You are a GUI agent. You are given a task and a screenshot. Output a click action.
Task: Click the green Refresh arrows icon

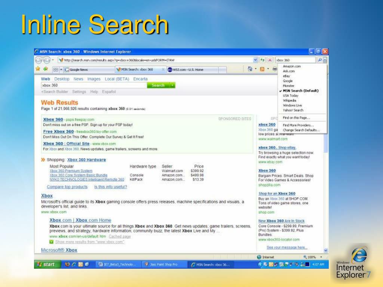(x=262, y=60)
